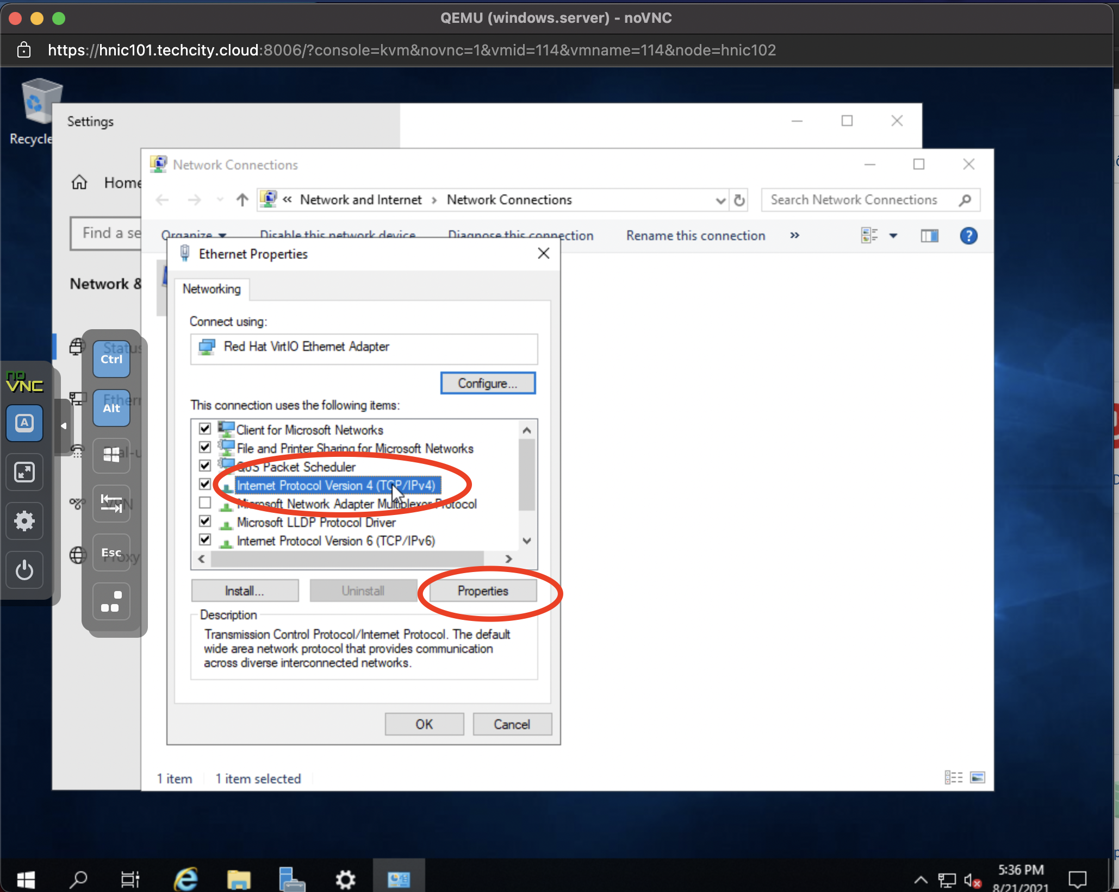
Task: Click the search magnifier in Network Connections
Action: pyautogui.click(x=965, y=200)
